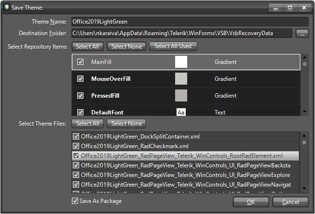Image resolution: width=315 pixels, height=214 pixels.
Task: Click the theme files scrollbar thumb
Action: click(304, 142)
